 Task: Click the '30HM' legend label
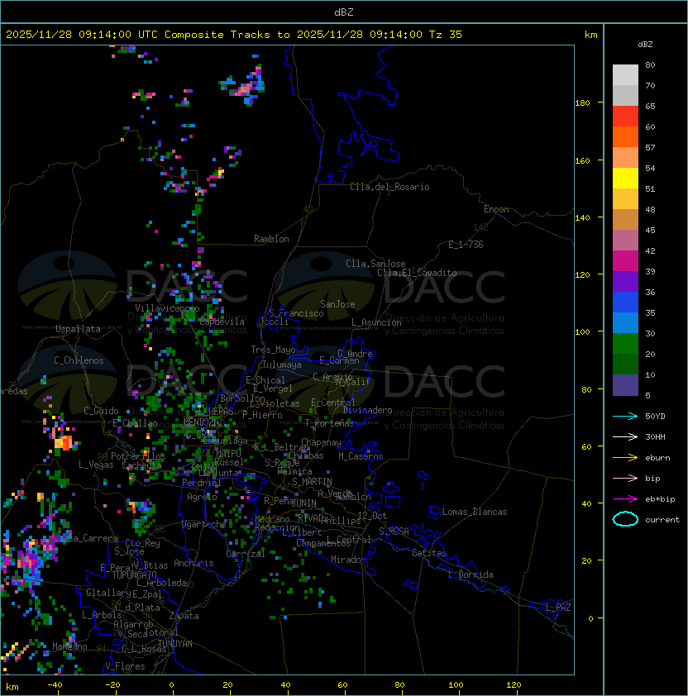[655, 436]
